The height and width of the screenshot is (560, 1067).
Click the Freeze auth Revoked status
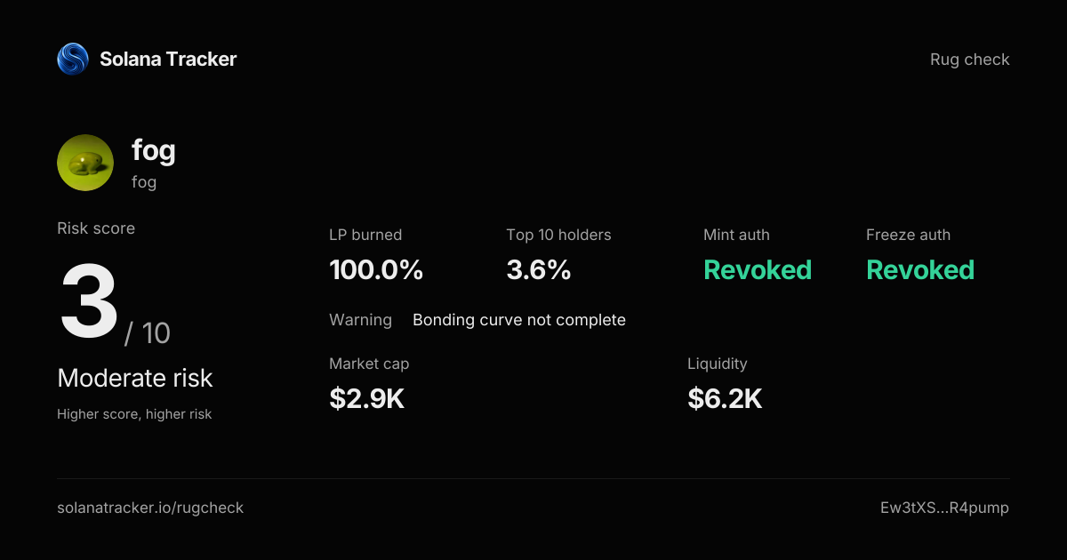(920, 270)
